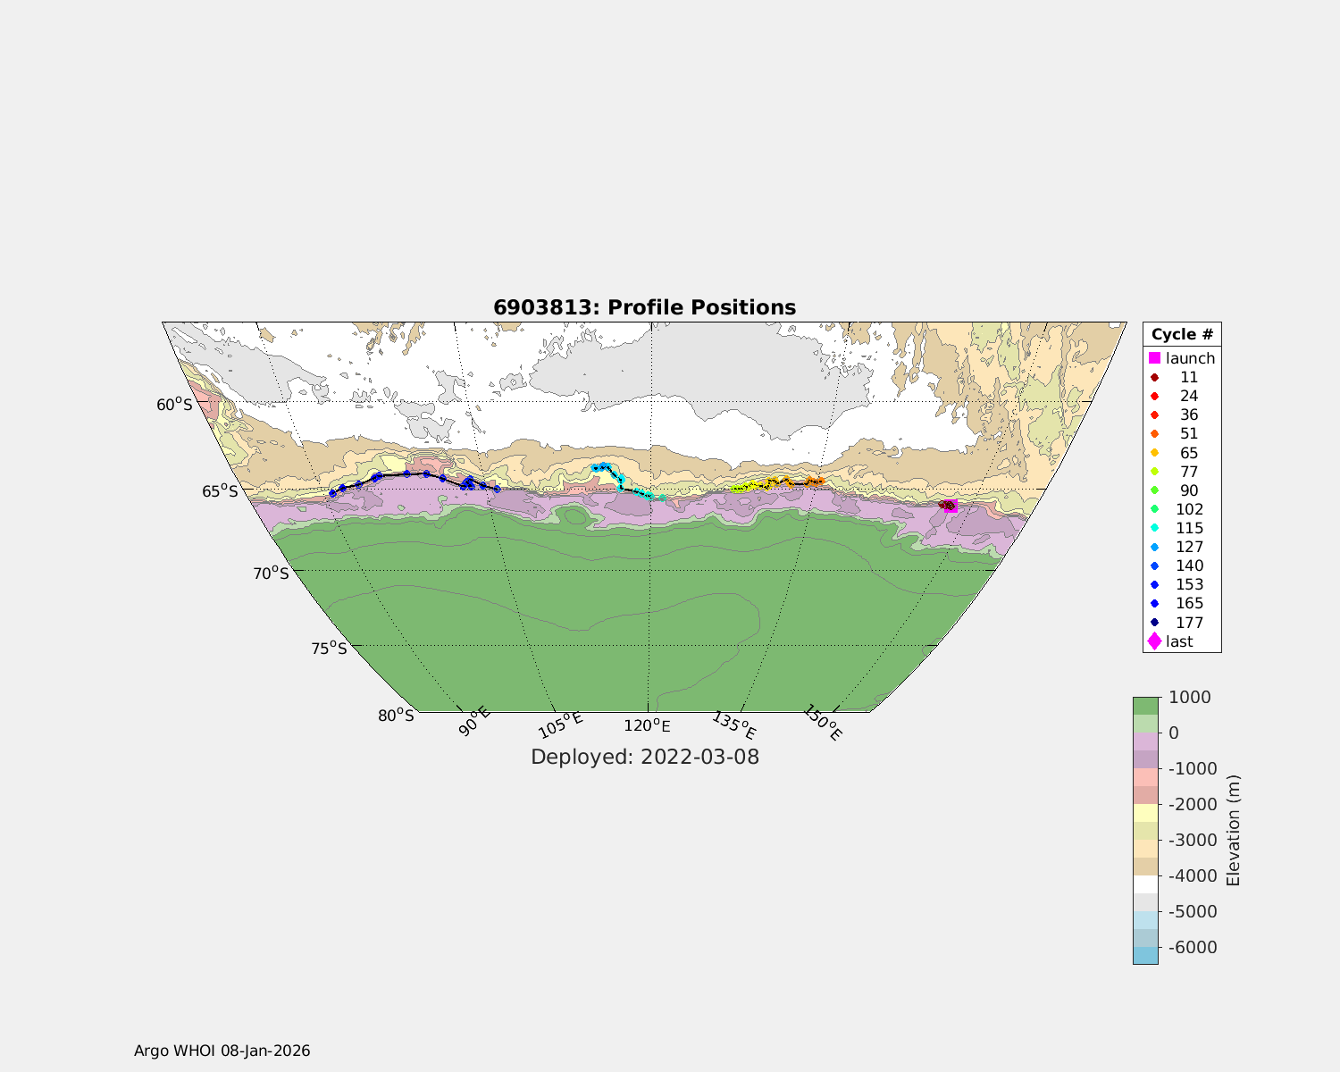Select the cycle 177 dark navy legend marker
The width and height of the screenshot is (1340, 1072).
tap(1154, 623)
